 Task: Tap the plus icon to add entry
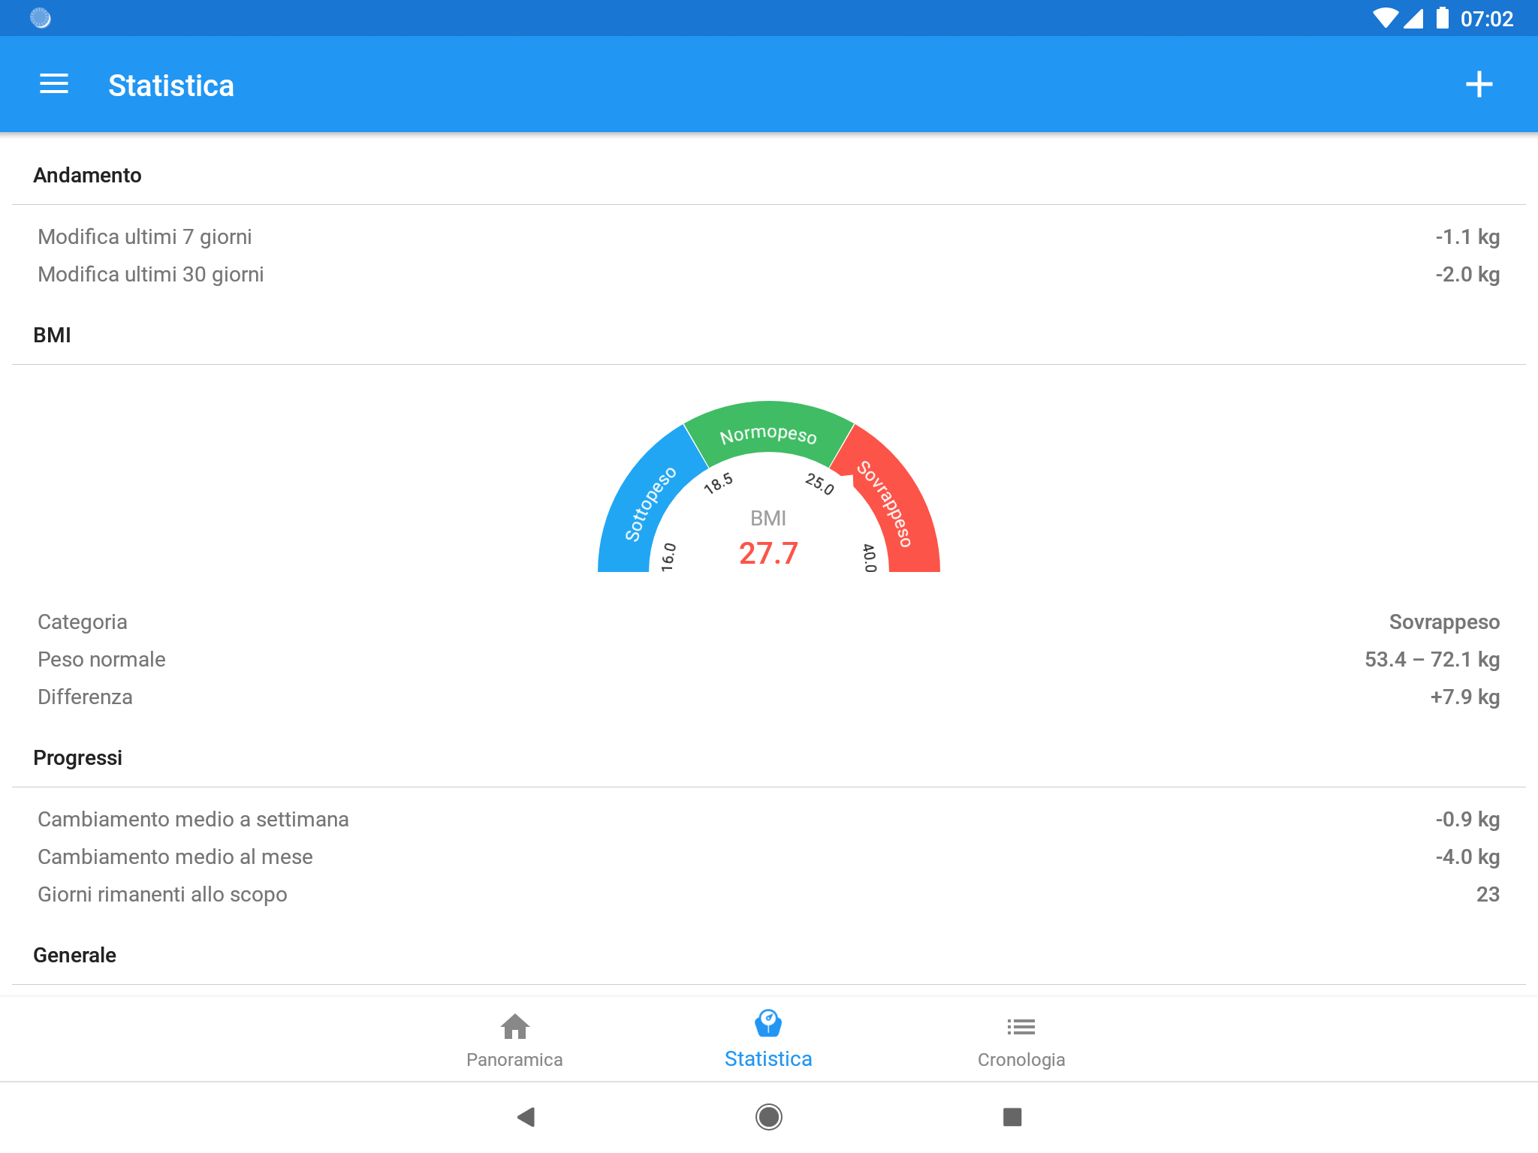point(1479,85)
